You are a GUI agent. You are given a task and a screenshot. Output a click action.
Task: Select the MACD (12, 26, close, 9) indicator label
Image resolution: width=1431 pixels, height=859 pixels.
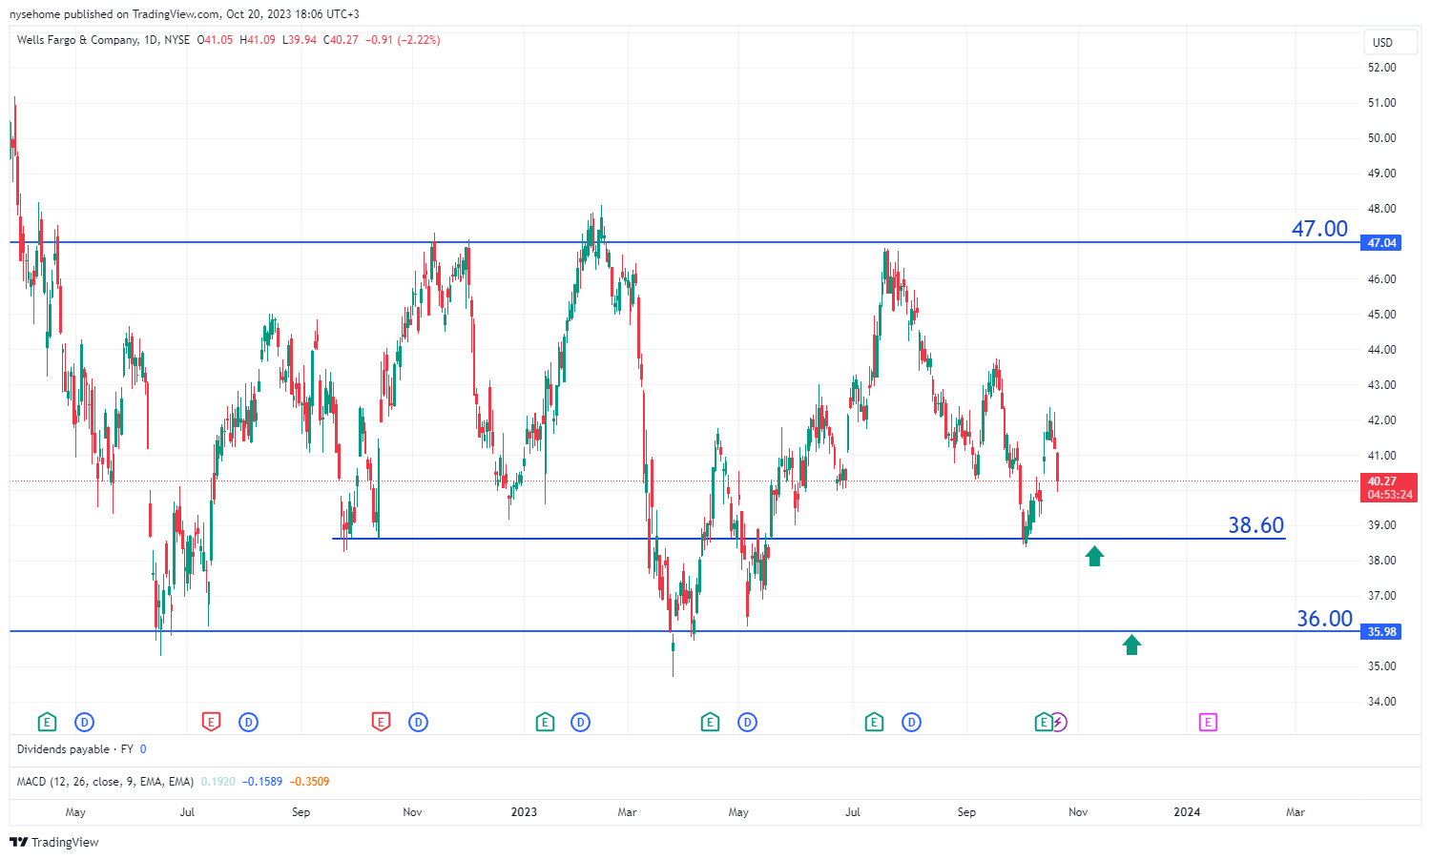click(x=105, y=782)
